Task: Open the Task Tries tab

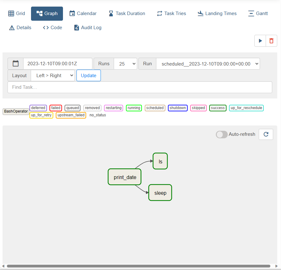Action: click(x=171, y=13)
